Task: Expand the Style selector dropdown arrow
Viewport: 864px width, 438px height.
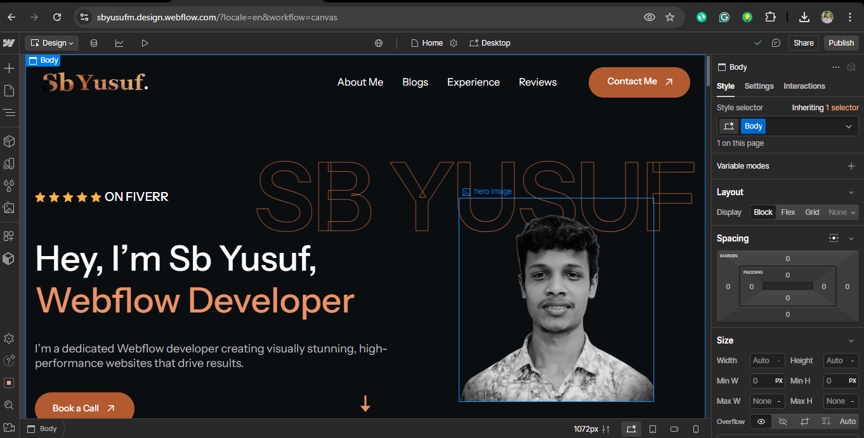Action: point(849,126)
